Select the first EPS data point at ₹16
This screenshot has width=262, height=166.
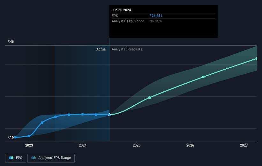click(15, 137)
